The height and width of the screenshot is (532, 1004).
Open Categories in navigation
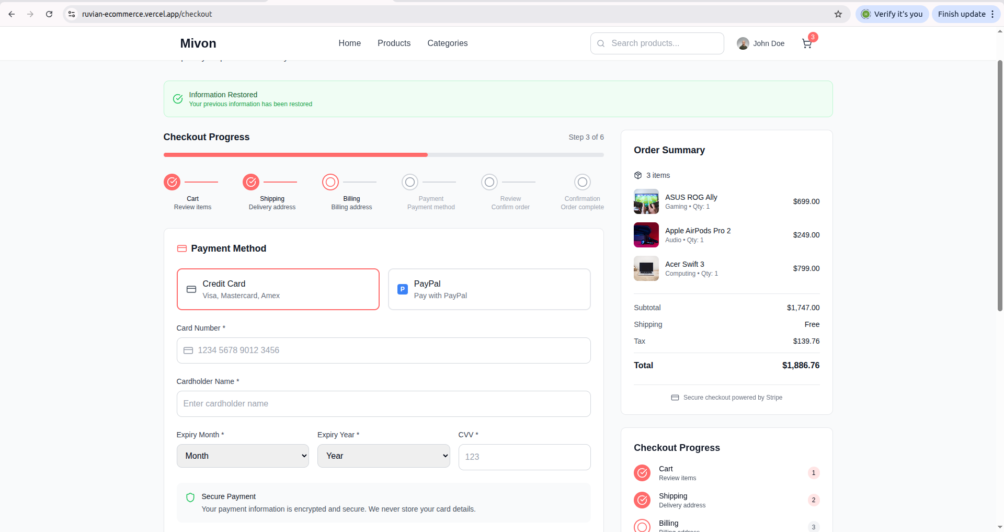click(x=448, y=43)
